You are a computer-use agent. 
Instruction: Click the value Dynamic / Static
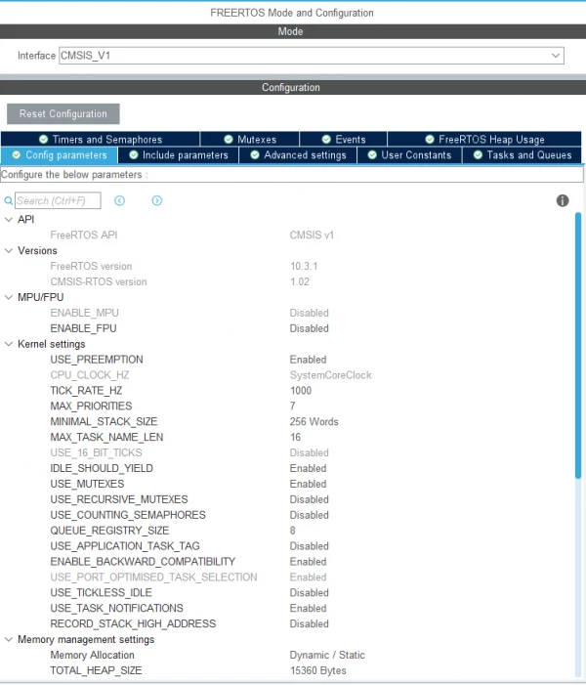pos(327,655)
